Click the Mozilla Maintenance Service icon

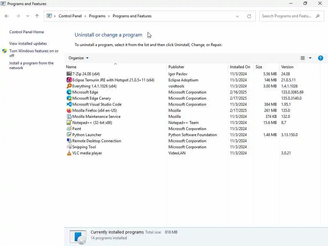pos(69,116)
